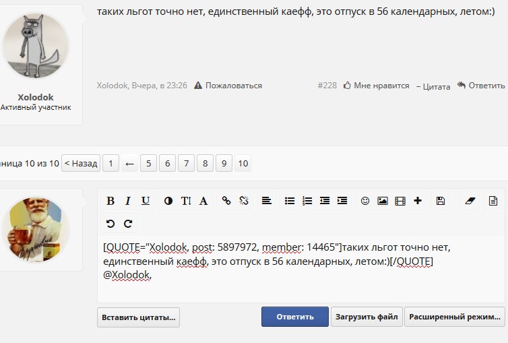The height and width of the screenshot is (343, 508).
Task: Toggle bold formatting in the editor
Action: pos(110,201)
